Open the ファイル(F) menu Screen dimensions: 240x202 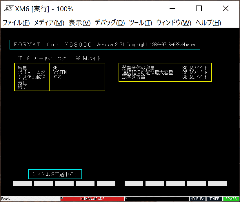coord(16,23)
